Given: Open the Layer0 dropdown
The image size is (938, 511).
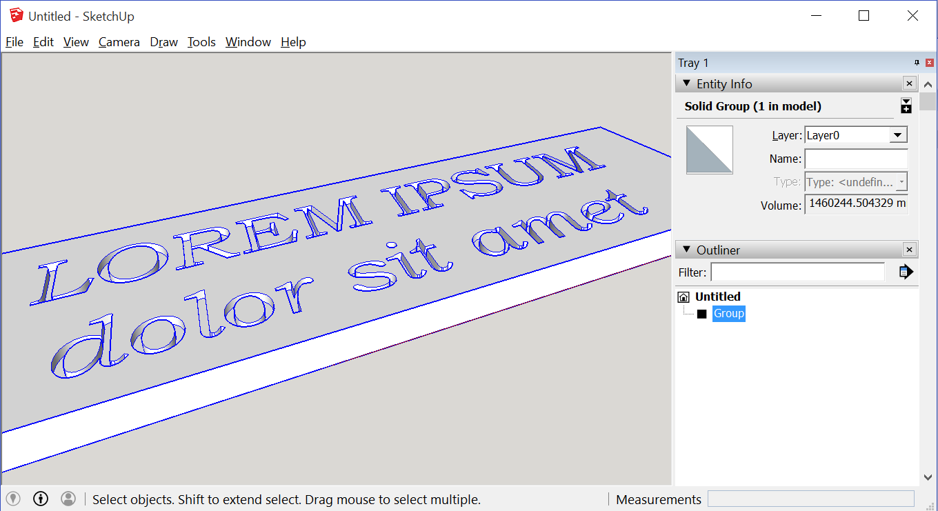Looking at the screenshot, I should [899, 134].
